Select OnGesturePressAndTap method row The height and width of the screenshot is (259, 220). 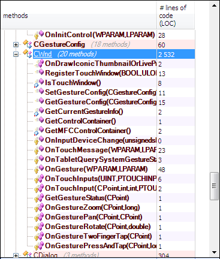[x=101, y=246]
